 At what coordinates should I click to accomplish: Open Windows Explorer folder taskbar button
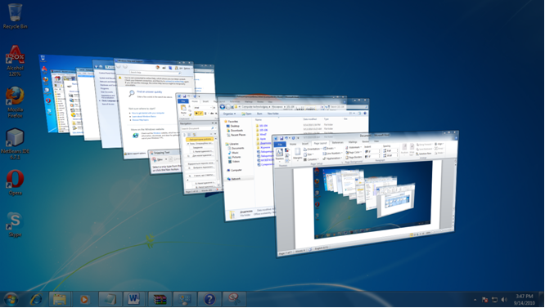click(60, 299)
